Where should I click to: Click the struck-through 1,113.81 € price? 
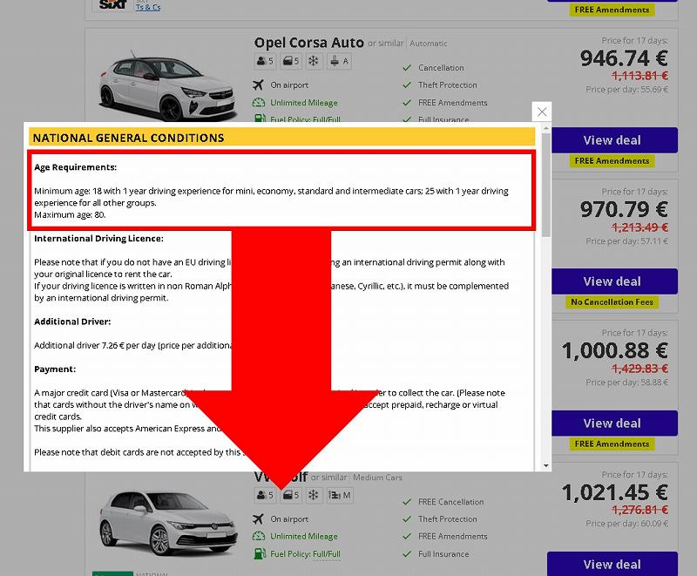pos(640,76)
